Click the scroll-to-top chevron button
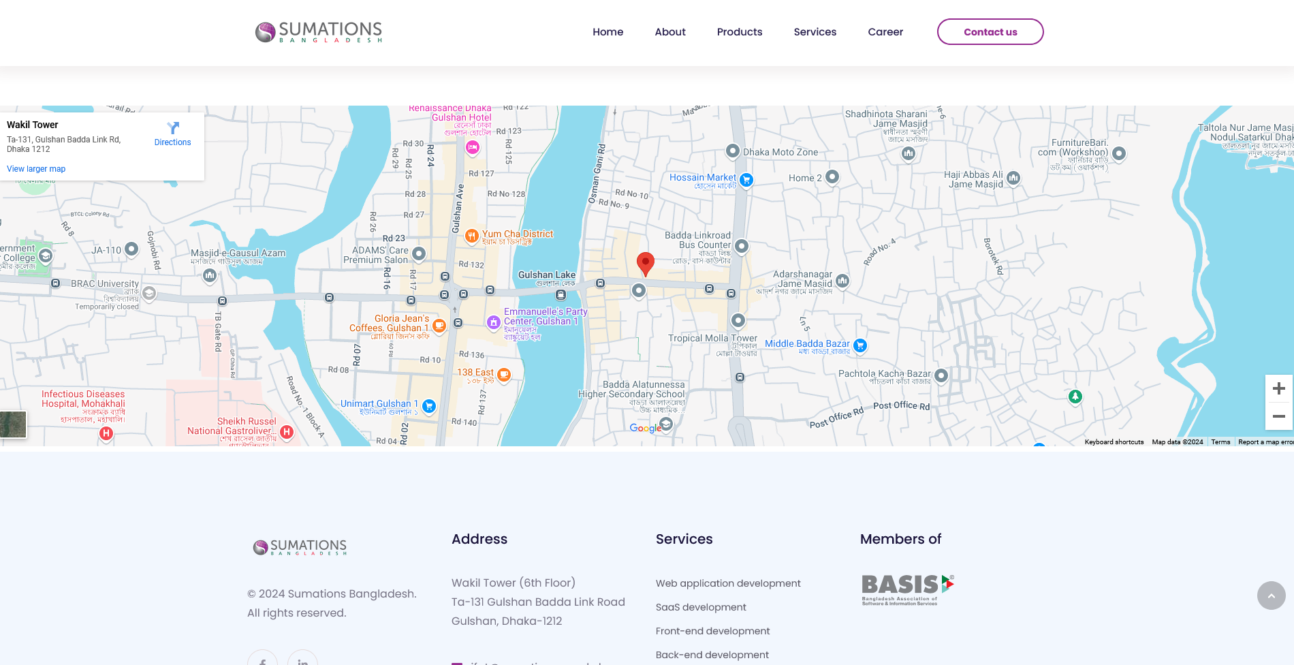Viewport: 1294px width, 665px height. 1272,596
